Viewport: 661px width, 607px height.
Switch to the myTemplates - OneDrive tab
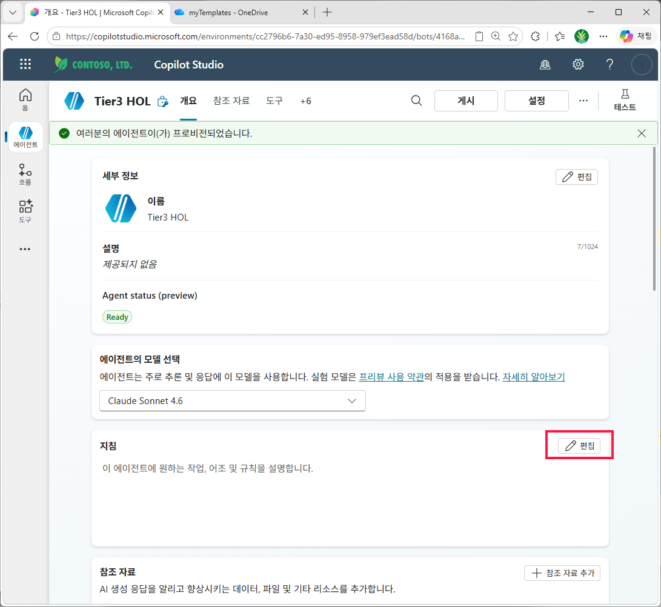pyautogui.click(x=242, y=12)
